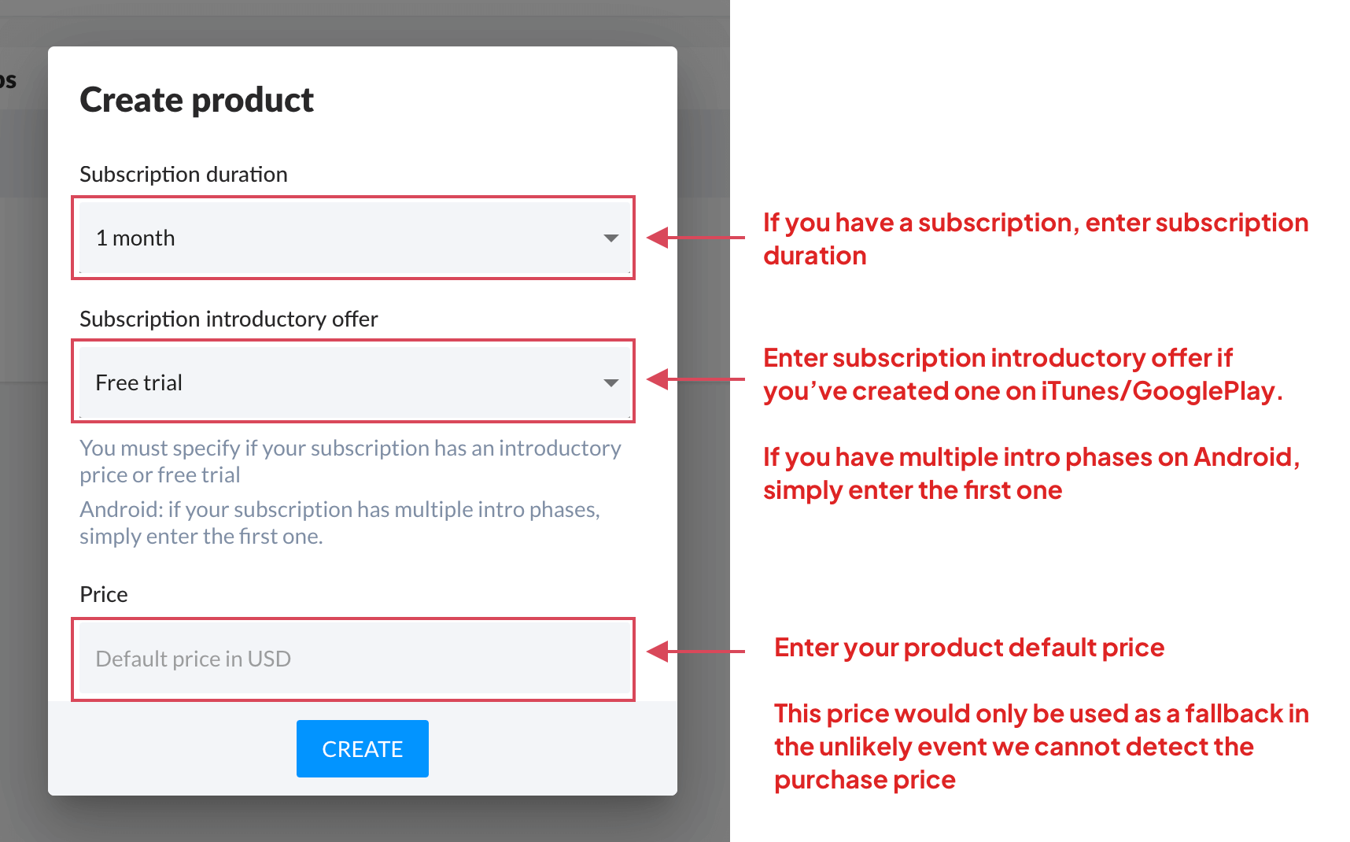The height and width of the screenshot is (842, 1350).
Task: Click the grey "Android:" multiple intro phases hint
Action: [339, 523]
